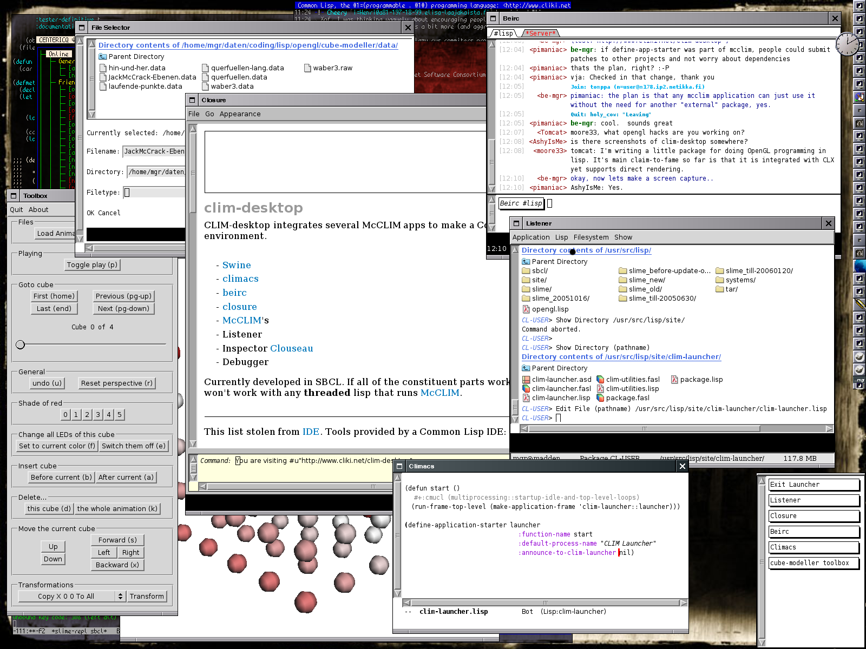This screenshot has height=649, width=866.
Task: Click undo (u) button in Toolbox
Action: pyautogui.click(x=47, y=383)
